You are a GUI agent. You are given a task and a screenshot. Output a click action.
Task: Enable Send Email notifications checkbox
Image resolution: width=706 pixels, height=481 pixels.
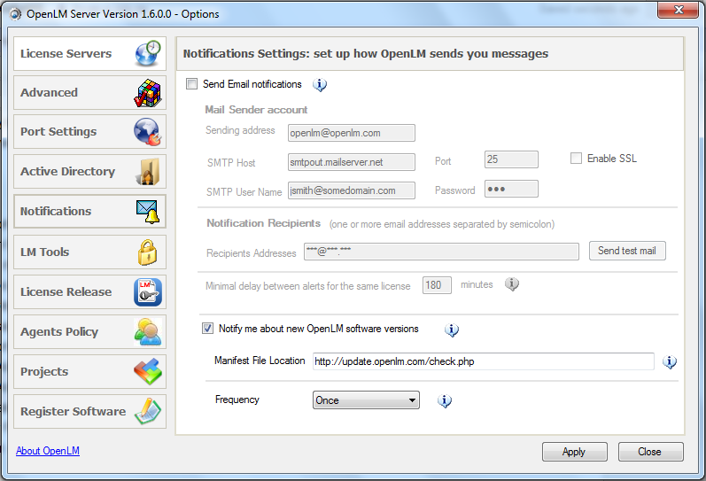(x=192, y=84)
